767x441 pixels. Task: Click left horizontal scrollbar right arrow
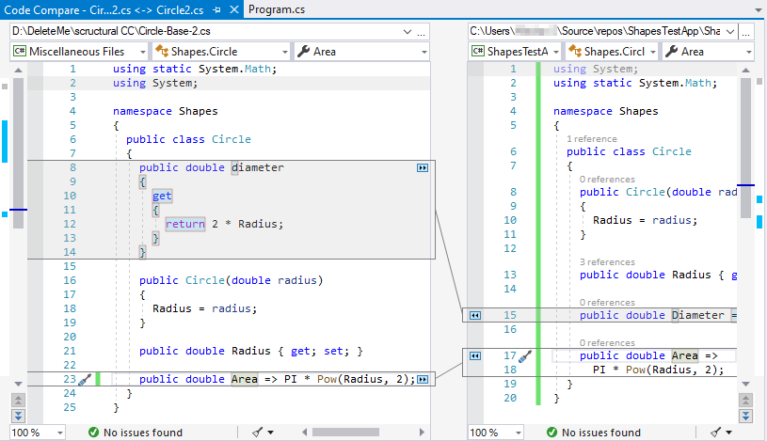(x=422, y=433)
